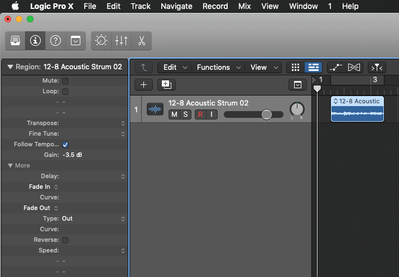Show the Toolbar dropdown-tray button
The image size is (399, 277).
(x=75, y=41)
